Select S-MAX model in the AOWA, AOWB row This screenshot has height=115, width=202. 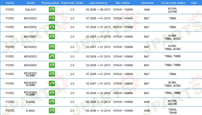coord(30,102)
